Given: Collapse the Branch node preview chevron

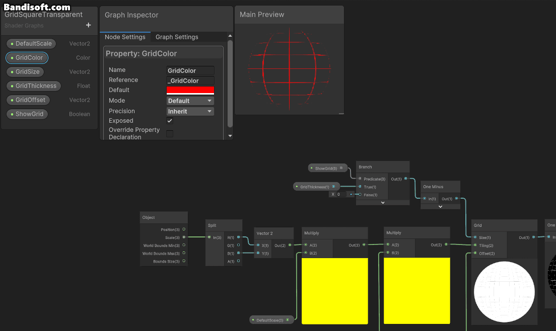Looking at the screenshot, I should click(383, 203).
